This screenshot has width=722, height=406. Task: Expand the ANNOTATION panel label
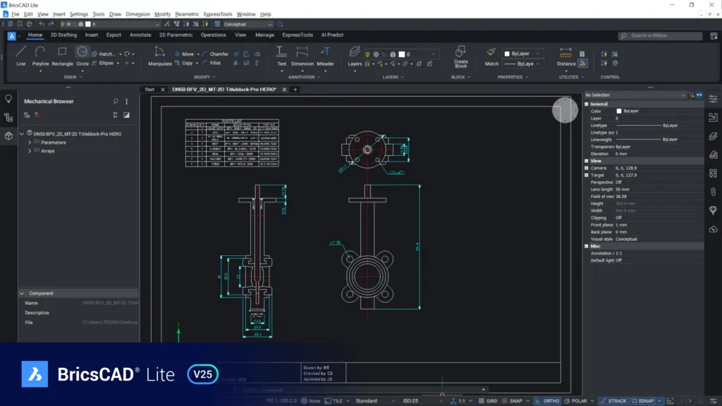point(304,78)
